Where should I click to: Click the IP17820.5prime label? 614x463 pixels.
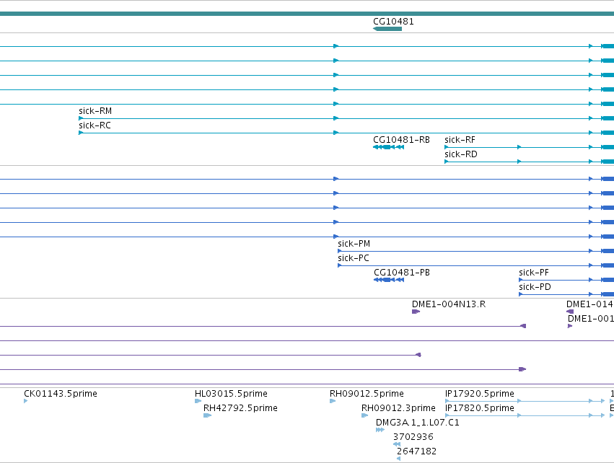point(480,407)
